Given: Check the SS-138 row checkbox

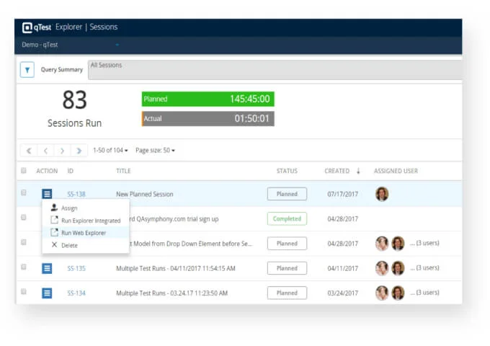Looking at the screenshot, I should tap(24, 192).
